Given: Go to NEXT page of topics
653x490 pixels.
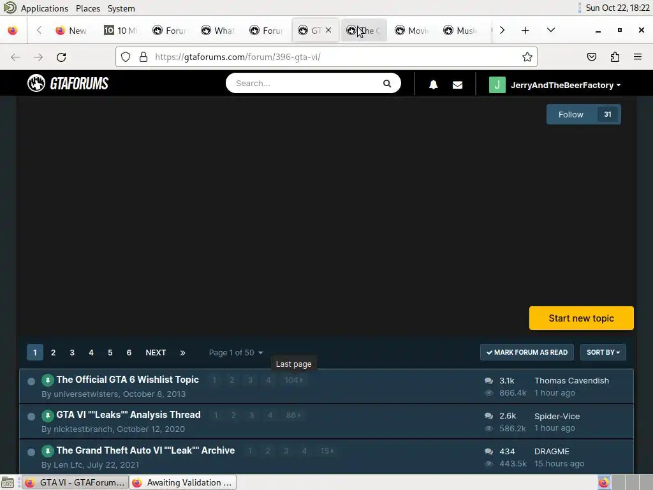Looking at the screenshot, I should [x=156, y=352].
